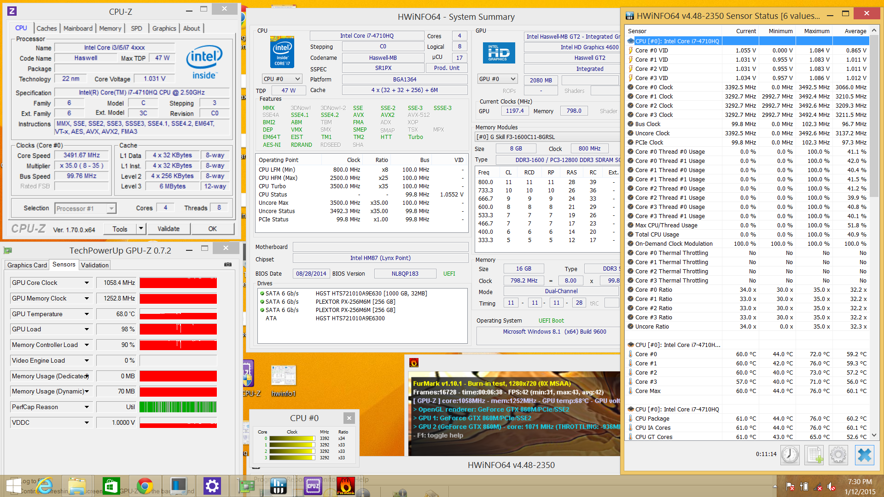This screenshot has width=884, height=497.
Task: Switch to the Caches tab in CPU-Z
Action: [47, 28]
